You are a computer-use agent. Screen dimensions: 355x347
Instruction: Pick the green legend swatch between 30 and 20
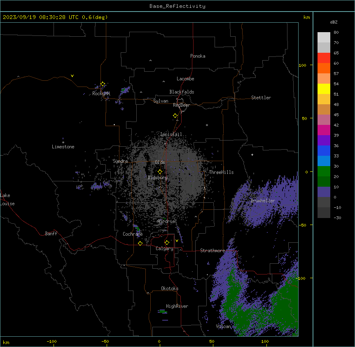point(324,171)
